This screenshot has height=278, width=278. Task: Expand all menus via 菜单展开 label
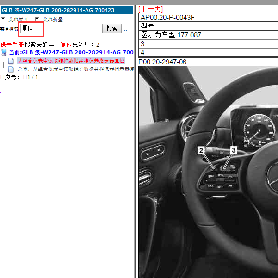pos(19,19)
